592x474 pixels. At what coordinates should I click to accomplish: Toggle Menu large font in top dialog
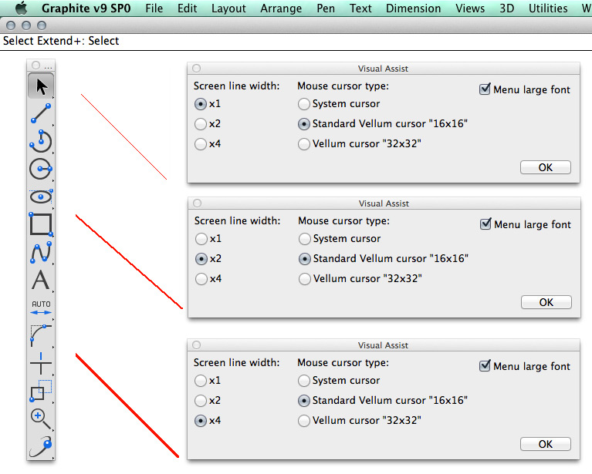coord(524,89)
